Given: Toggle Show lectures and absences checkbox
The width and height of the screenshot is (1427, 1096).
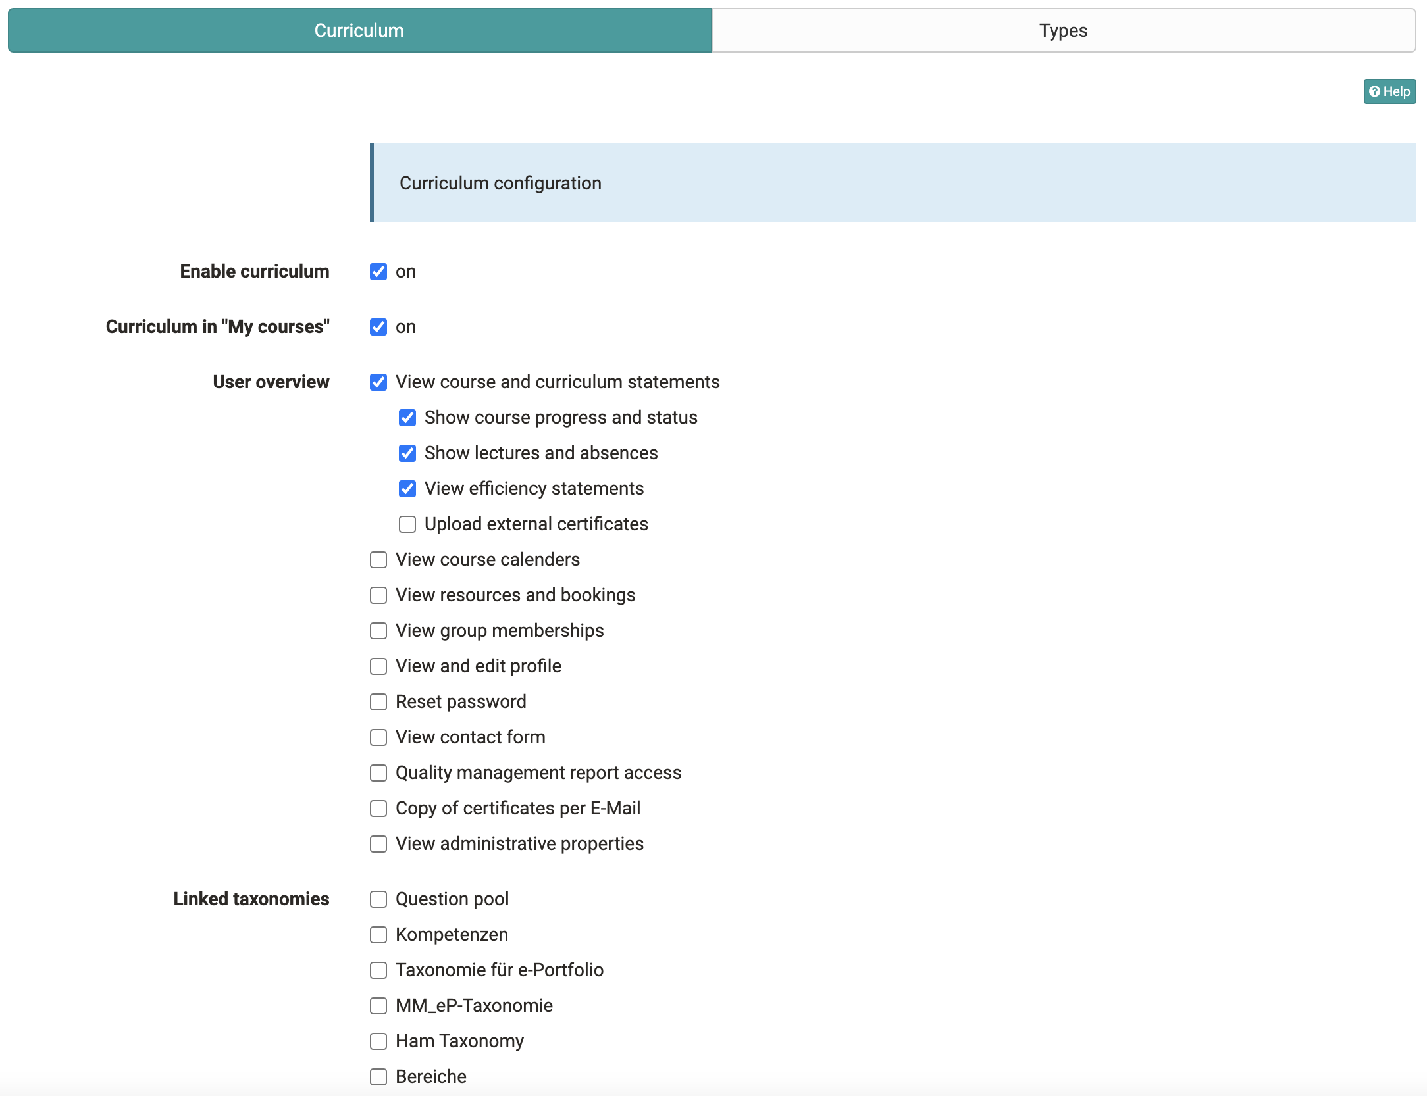Looking at the screenshot, I should (407, 453).
